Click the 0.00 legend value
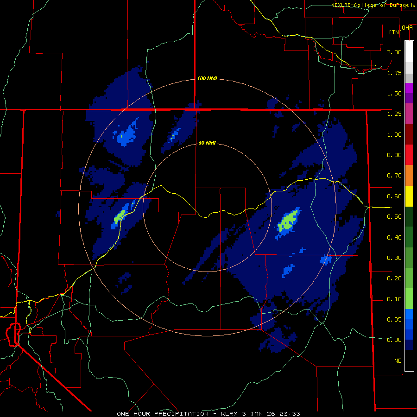417x417 pixels. (394, 340)
